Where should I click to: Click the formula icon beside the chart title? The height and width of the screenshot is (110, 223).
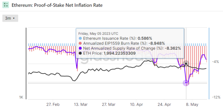[x=5, y=5]
